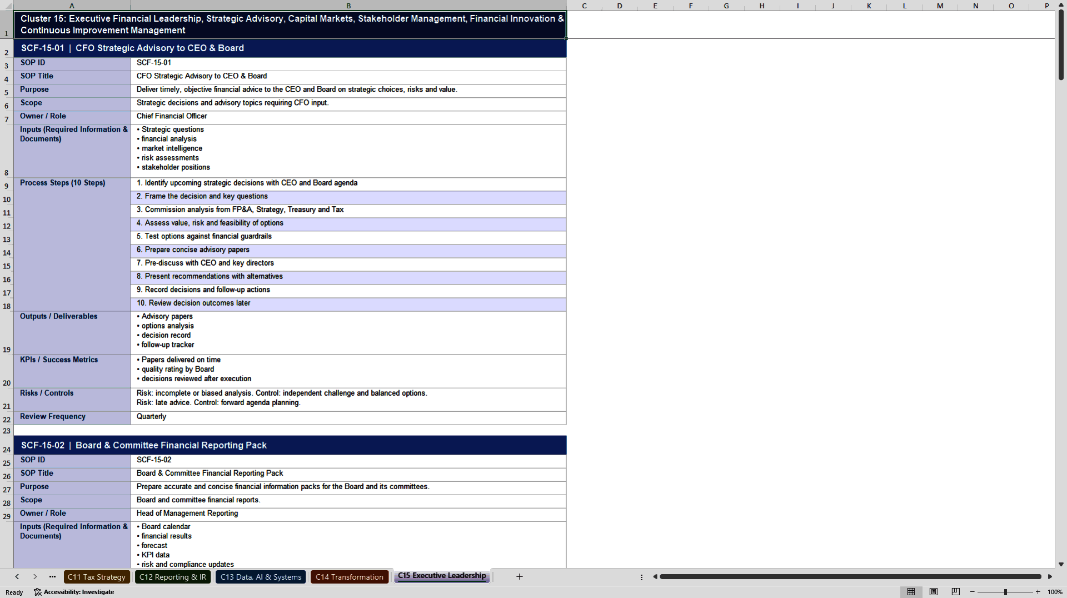This screenshot has width=1067, height=598.
Task: Select the Cluster 15 title cell
Action: (x=290, y=24)
